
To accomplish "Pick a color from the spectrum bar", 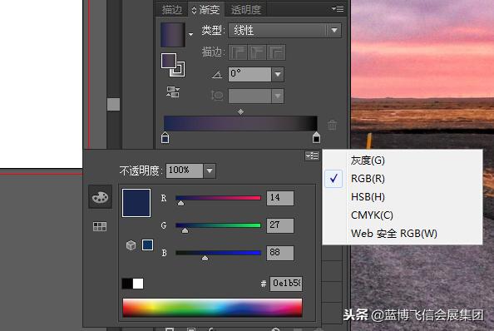I will tap(212, 308).
